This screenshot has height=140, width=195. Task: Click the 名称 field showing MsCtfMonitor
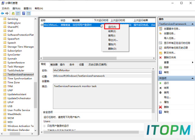[102, 70]
